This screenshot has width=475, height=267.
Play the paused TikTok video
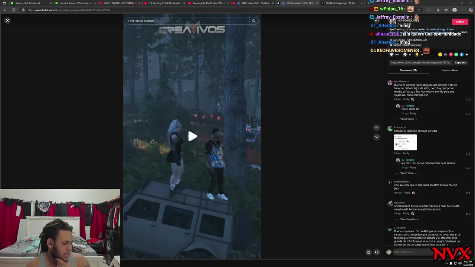click(x=192, y=136)
